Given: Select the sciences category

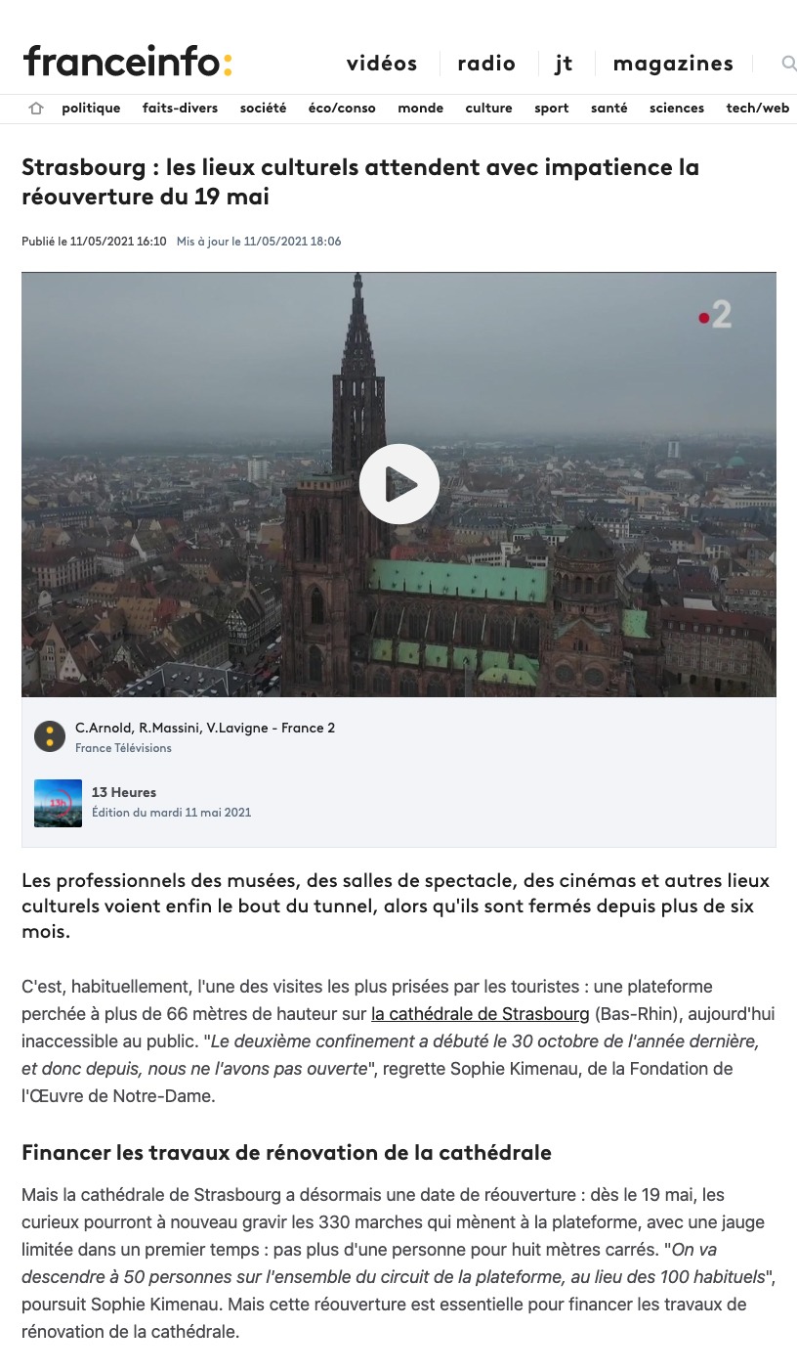Looking at the screenshot, I should 677,109.
